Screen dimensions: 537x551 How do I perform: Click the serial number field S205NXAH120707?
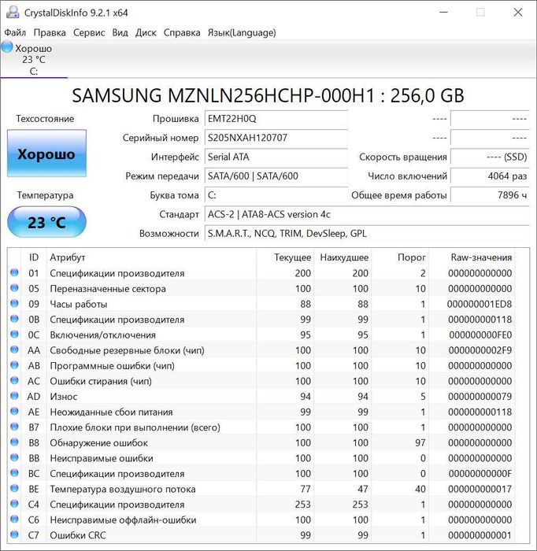click(x=276, y=138)
